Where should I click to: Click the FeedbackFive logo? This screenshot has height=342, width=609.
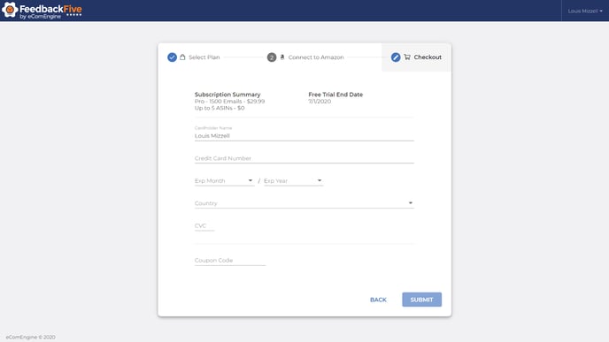tap(42, 11)
